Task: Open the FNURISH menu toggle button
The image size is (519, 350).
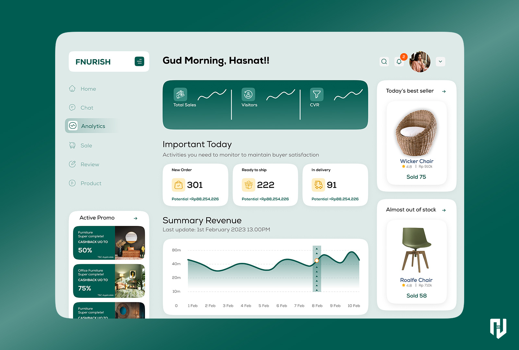Action: point(139,61)
